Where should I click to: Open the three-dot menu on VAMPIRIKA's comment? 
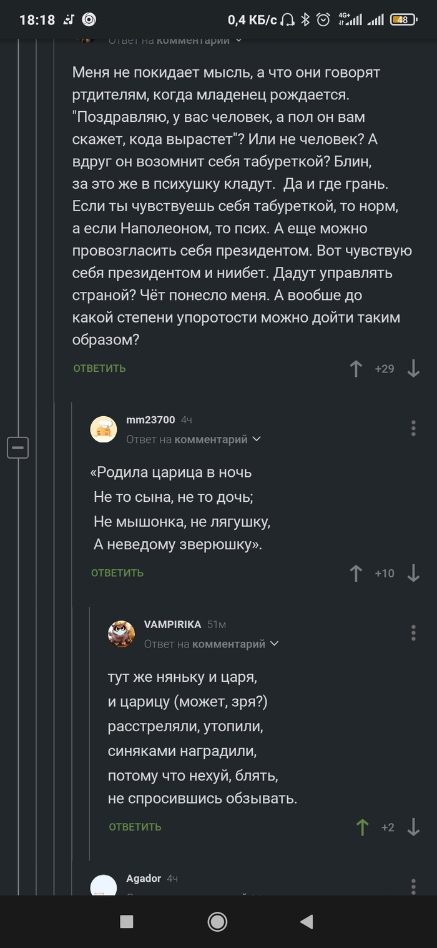(413, 634)
